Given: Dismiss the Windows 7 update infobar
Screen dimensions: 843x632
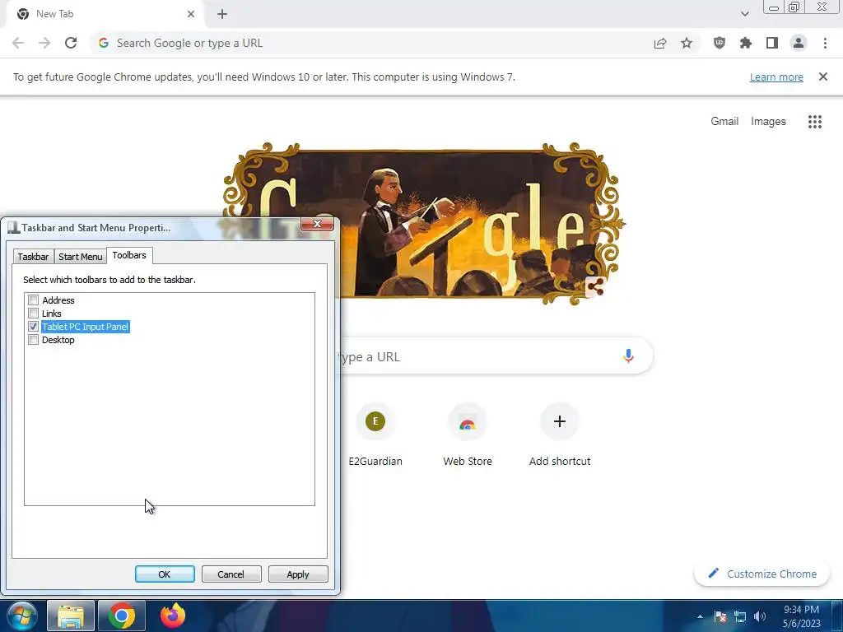Looking at the screenshot, I should coord(822,77).
